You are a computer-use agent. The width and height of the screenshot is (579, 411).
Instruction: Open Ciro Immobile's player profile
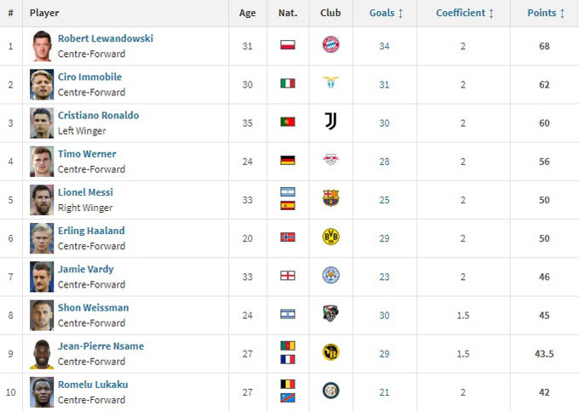coord(89,77)
